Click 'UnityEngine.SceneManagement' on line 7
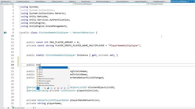Image resolution: width=195 pixels, height=109 pixels. point(48,26)
